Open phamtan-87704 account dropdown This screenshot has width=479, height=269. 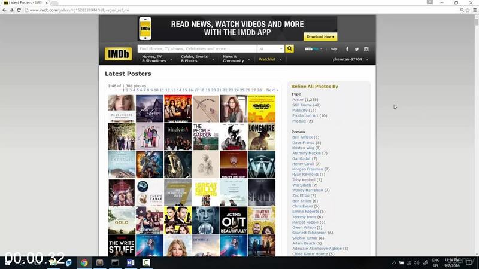click(x=350, y=59)
